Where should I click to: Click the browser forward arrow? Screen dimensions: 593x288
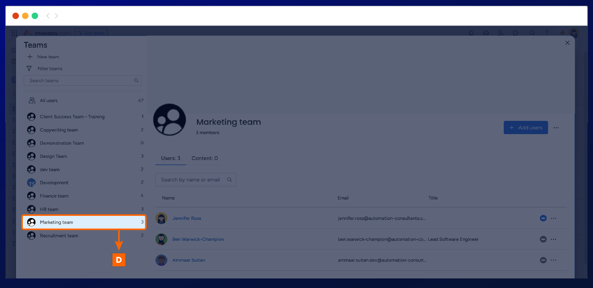coord(56,16)
